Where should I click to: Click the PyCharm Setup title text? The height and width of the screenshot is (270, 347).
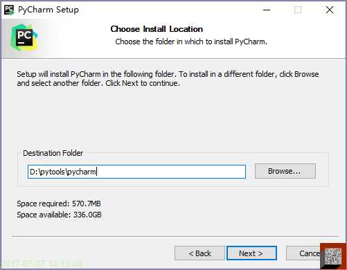pyautogui.click(x=48, y=10)
